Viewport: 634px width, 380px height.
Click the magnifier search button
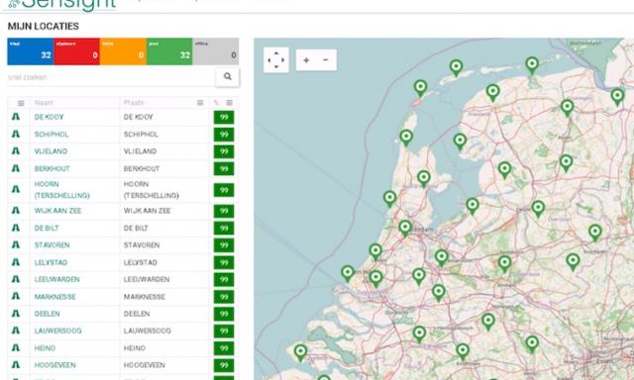(x=227, y=76)
